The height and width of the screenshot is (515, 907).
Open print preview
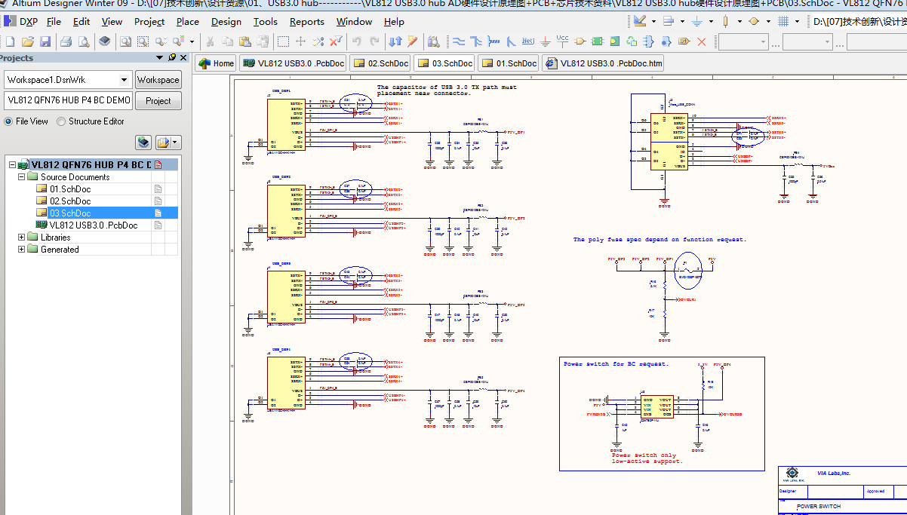[x=84, y=41]
